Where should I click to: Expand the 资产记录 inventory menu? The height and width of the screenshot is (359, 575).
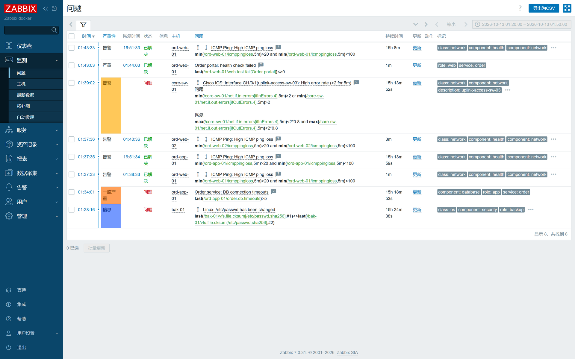(31, 144)
